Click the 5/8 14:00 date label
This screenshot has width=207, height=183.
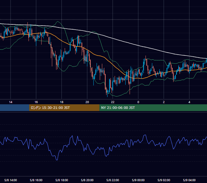[11, 180]
